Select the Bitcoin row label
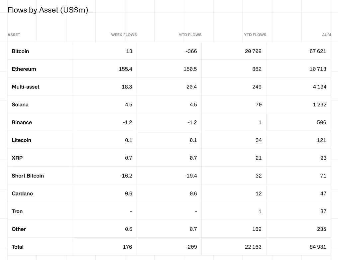The height and width of the screenshot is (260, 338). tap(20, 51)
